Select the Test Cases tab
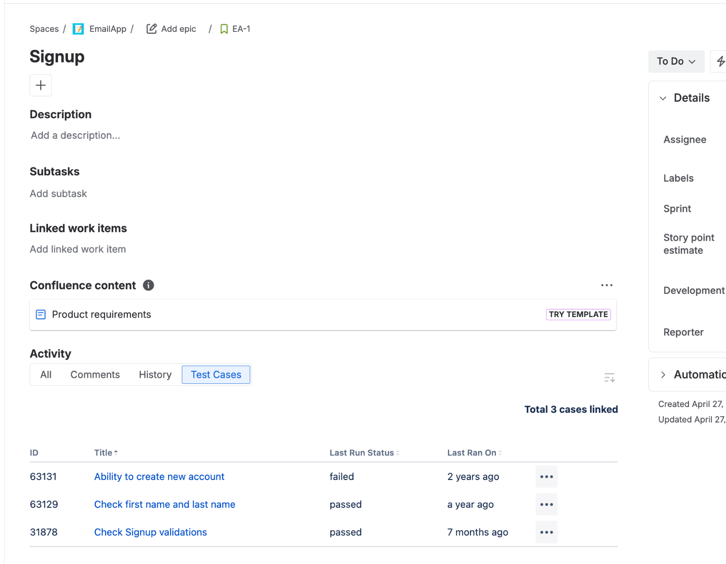Image resolution: width=726 pixels, height=564 pixels. click(216, 375)
